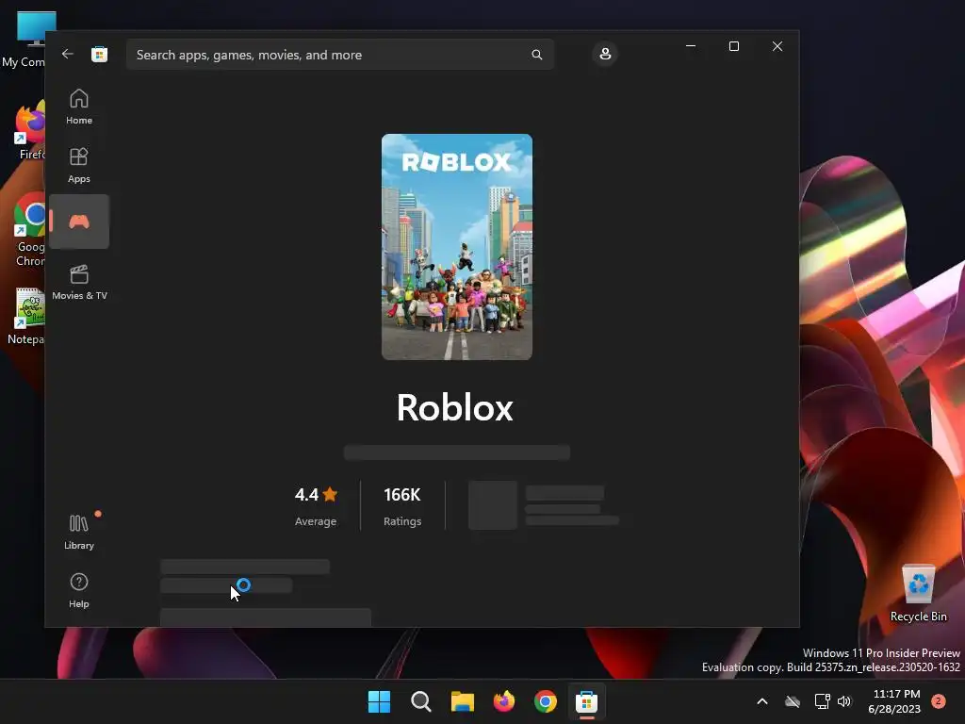This screenshot has width=965, height=724.
Task: Click the search magnifier icon in search box
Action: (536, 55)
